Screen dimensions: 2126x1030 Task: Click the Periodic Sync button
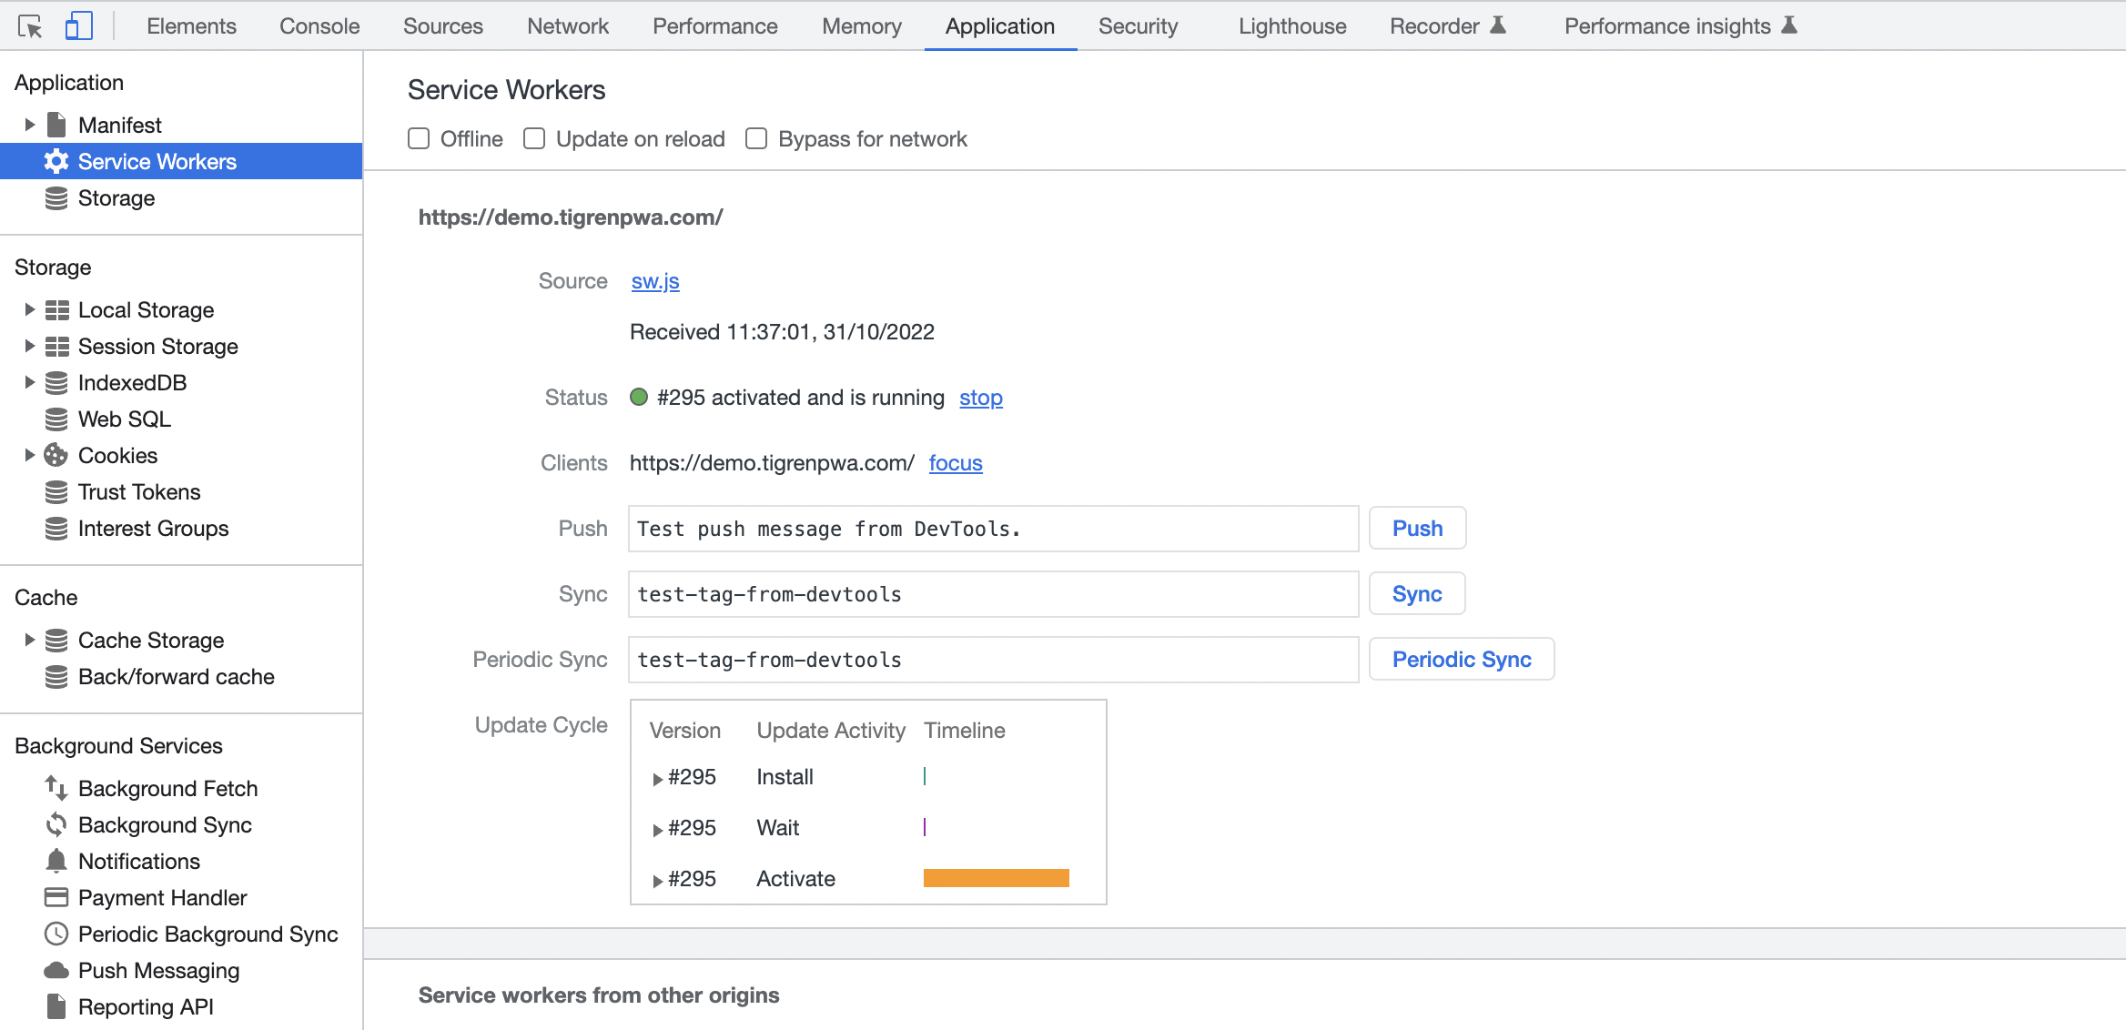click(x=1462, y=660)
